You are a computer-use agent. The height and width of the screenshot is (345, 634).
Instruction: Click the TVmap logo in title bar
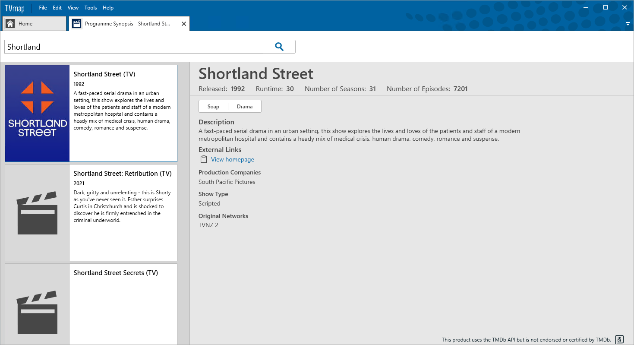[x=15, y=8]
